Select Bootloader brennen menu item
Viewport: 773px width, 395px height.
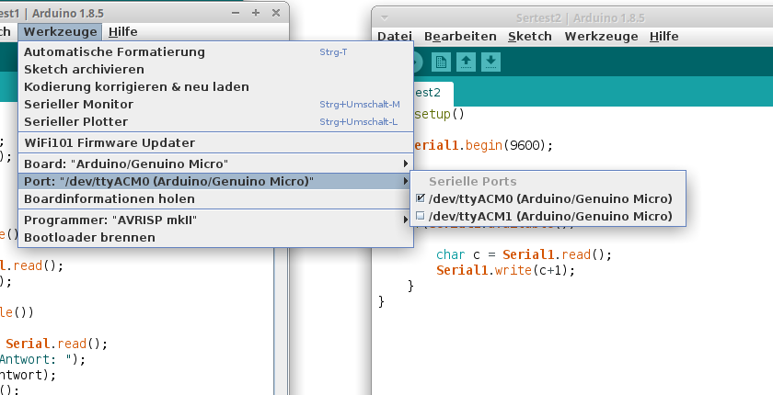89,237
